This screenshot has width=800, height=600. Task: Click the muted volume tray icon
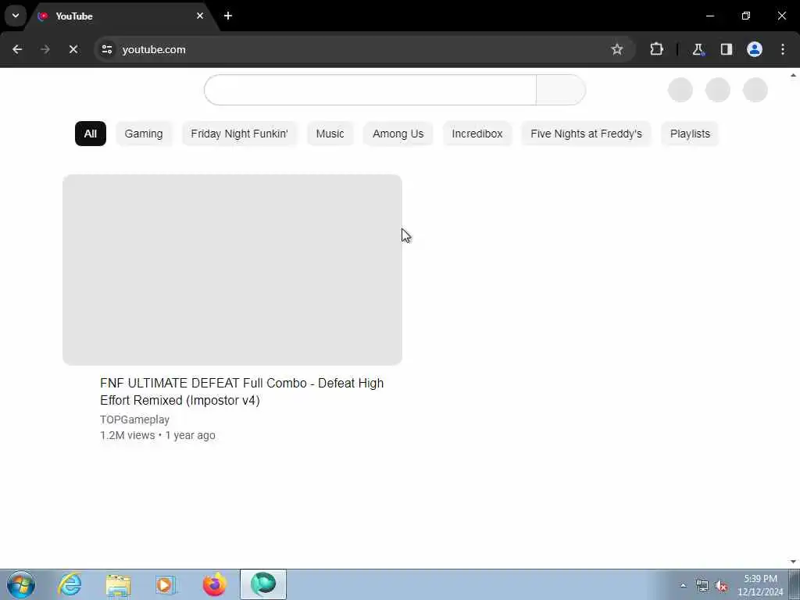721,586
